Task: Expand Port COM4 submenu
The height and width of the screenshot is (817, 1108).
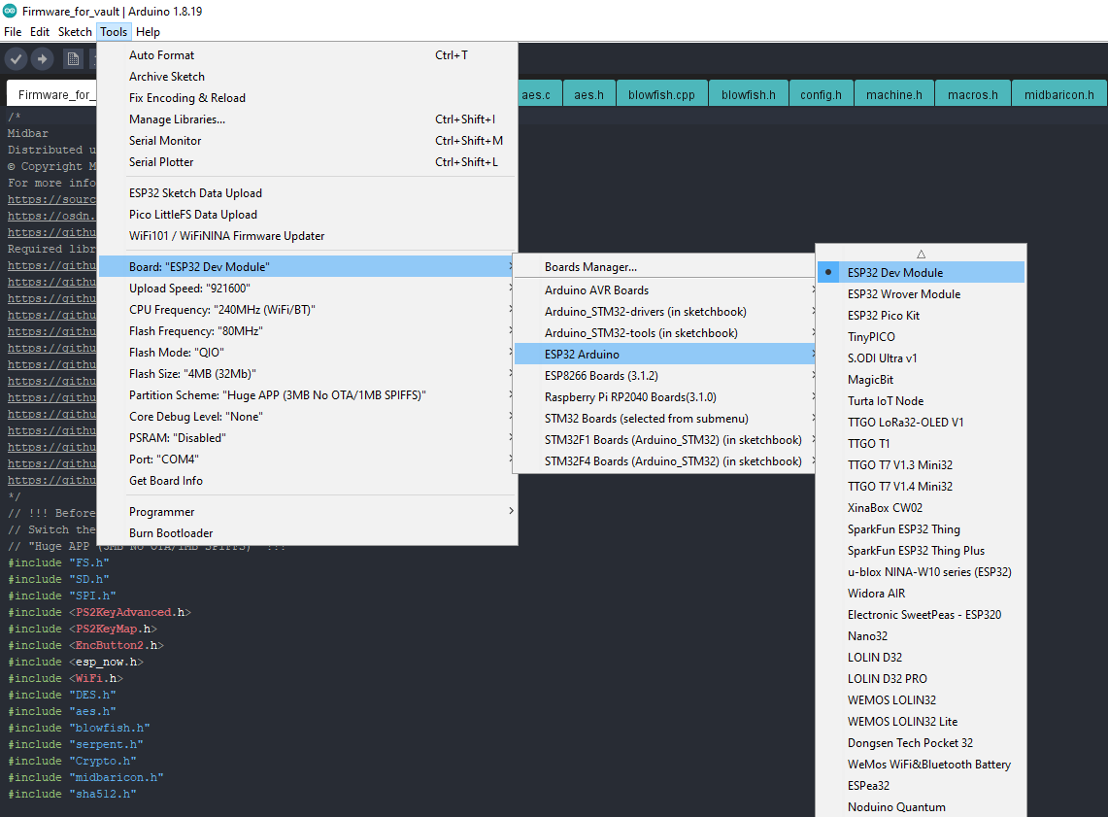Action: [x=307, y=460]
